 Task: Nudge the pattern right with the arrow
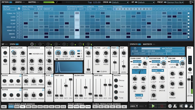tap(41, 9)
